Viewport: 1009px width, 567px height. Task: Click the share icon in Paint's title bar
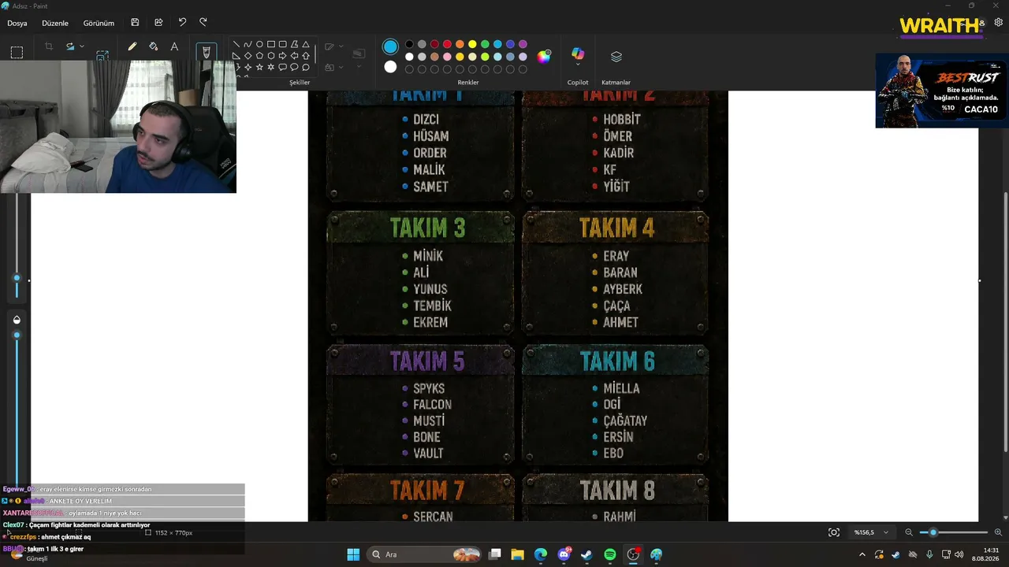click(x=158, y=23)
